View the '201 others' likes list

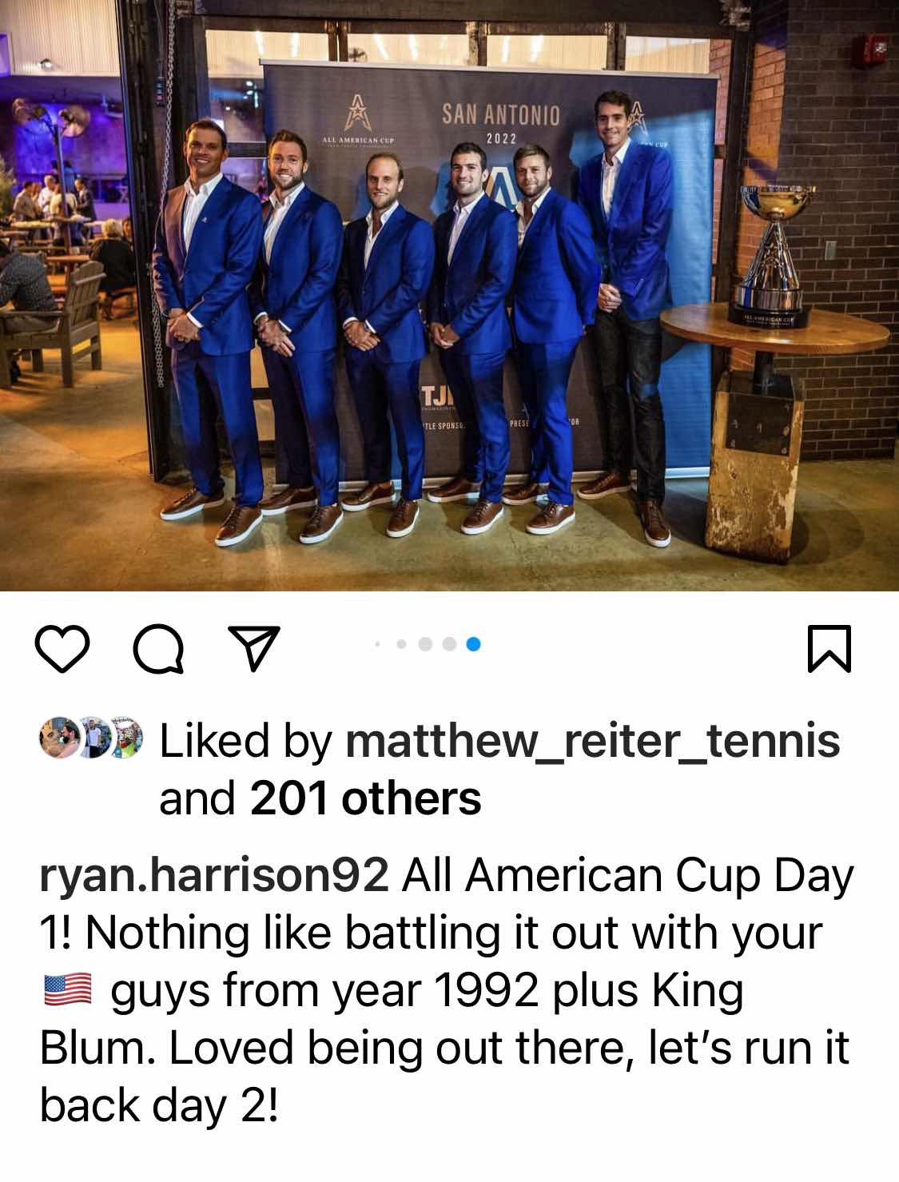point(366,798)
